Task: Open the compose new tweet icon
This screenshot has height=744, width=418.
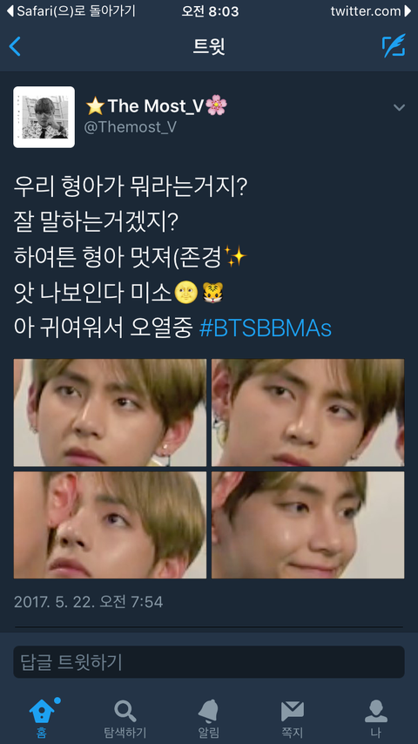Action: pyautogui.click(x=394, y=46)
